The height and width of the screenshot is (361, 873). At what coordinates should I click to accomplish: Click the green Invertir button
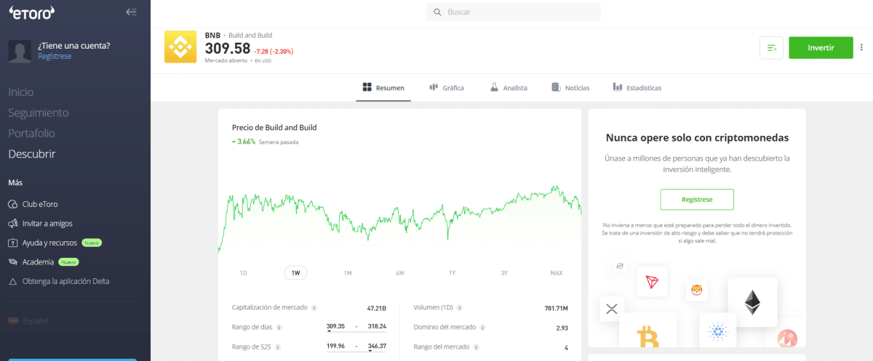coord(821,48)
